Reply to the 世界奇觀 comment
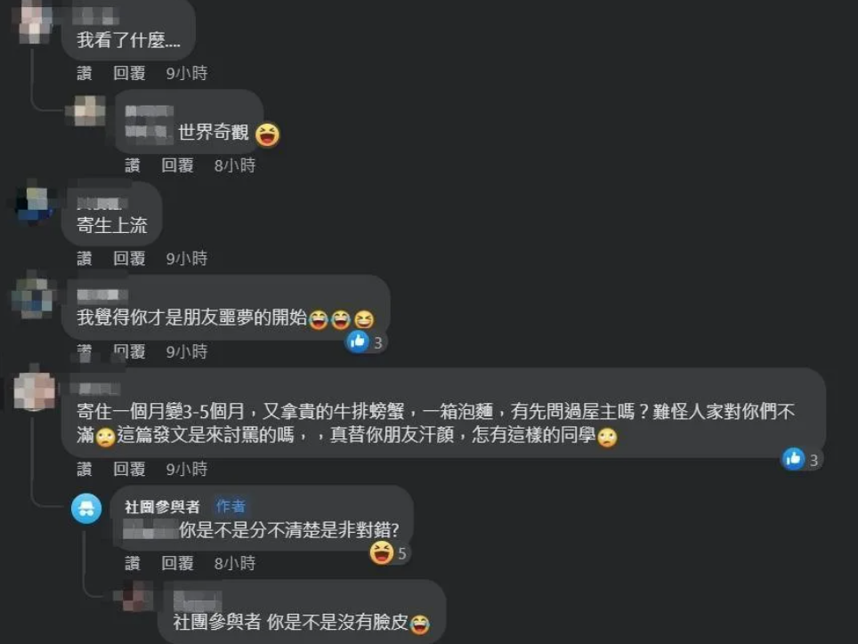Viewport: 858px width, 644px height. point(177,165)
